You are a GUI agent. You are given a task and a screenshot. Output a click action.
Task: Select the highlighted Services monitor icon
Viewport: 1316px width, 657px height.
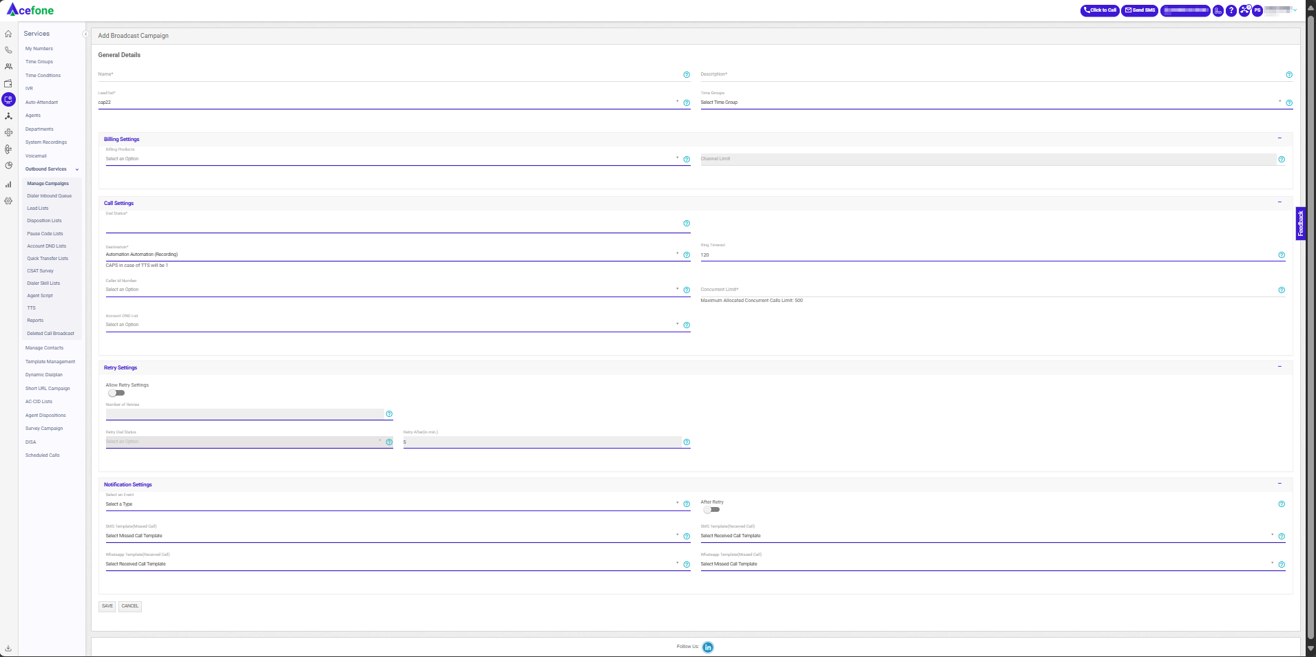(x=8, y=100)
